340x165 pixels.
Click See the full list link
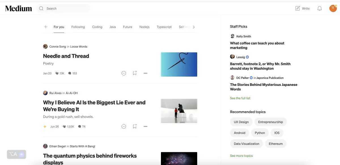point(240,98)
